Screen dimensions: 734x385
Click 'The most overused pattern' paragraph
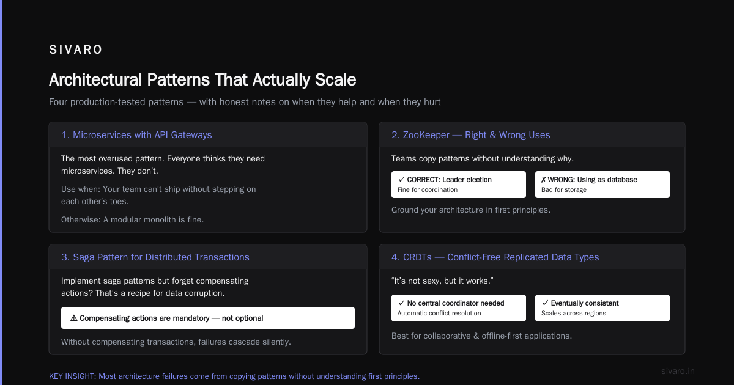coord(163,165)
